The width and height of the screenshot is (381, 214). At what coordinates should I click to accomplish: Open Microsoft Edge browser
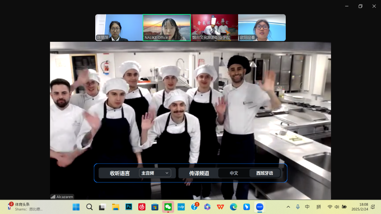click(234, 207)
